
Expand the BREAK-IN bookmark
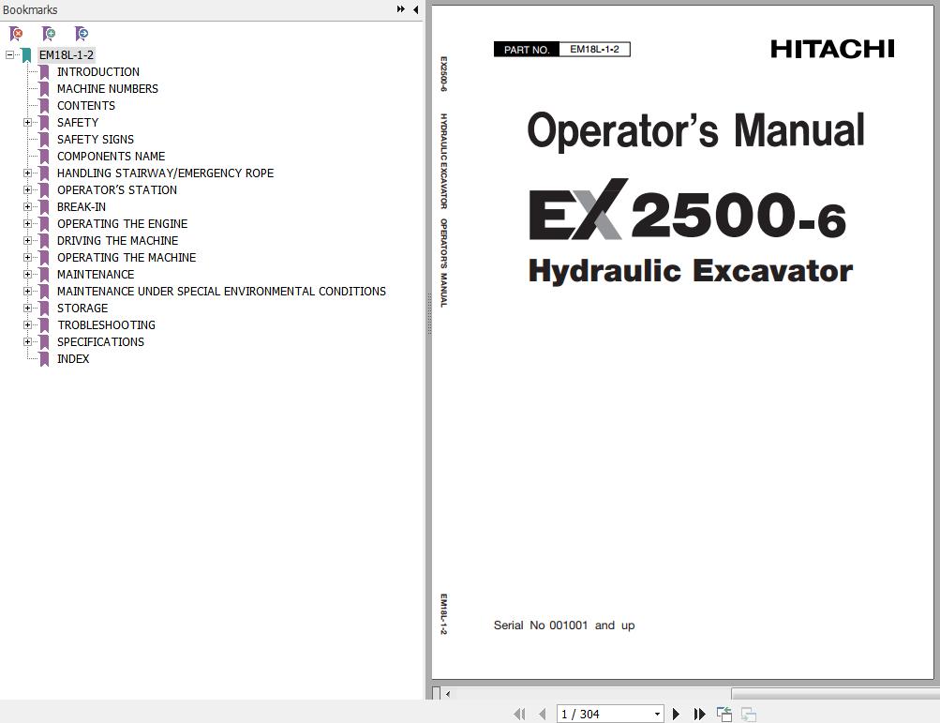pyautogui.click(x=27, y=206)
